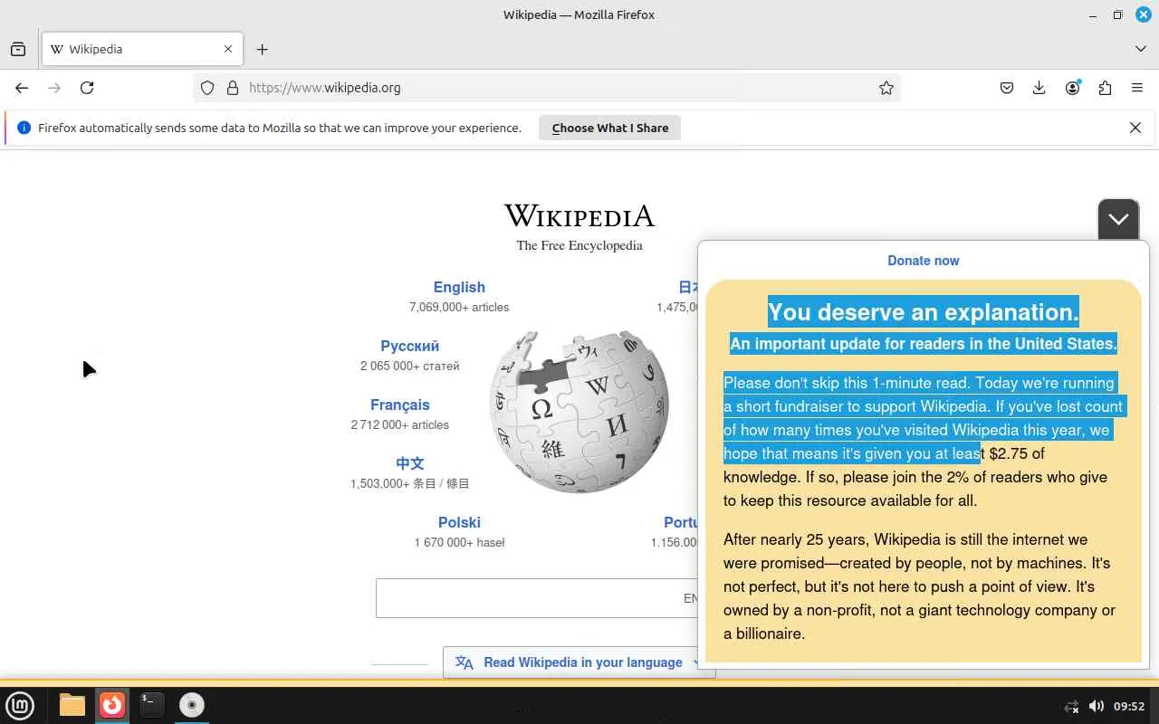Image resolution: width=1159 pixels, height=724 pixels.
Task: Click Choose What I Share button
Action: tap(610, 128)
